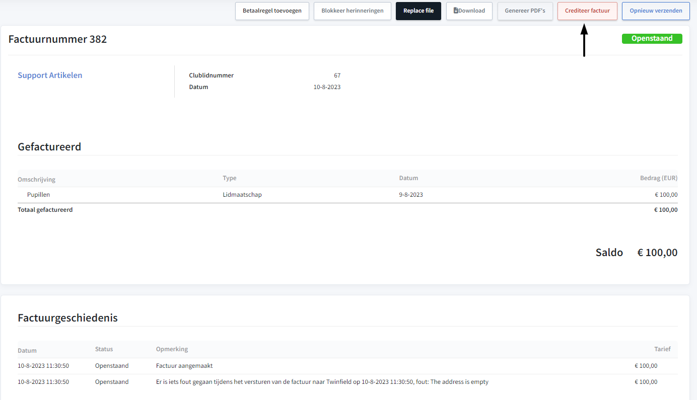
Task: Click the date cell 9-8-2023
Action: tap(411, 195)
